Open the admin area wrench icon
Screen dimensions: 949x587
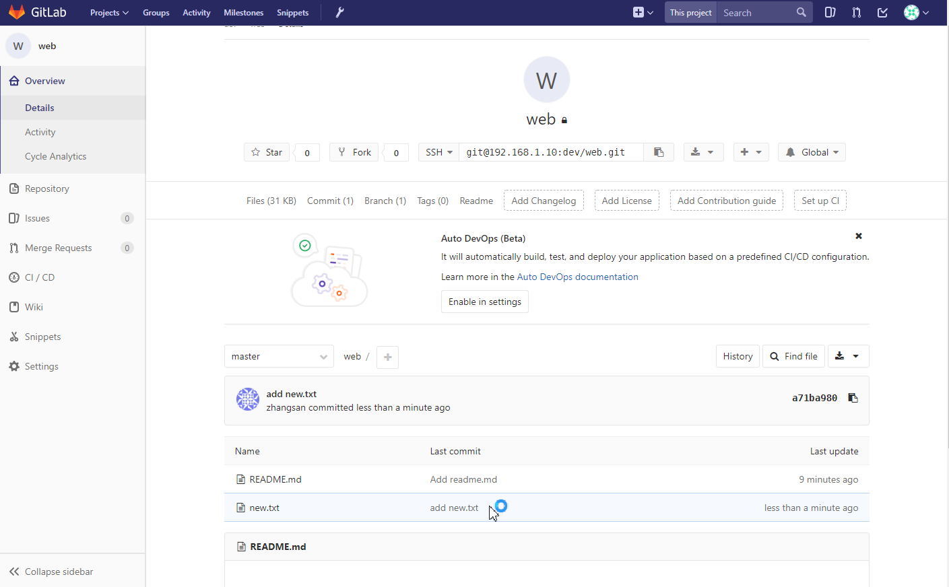pyautogui.click(x=339, y=12)
